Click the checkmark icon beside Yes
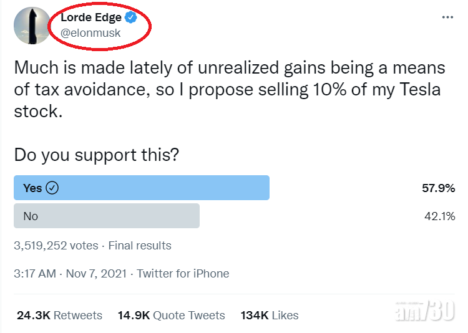 tap(52, 188)
